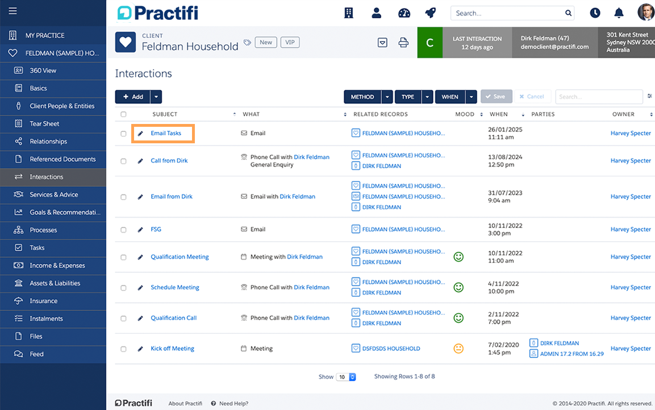The image size is (655, 410).
Task: Click the tag icon beside Feldman Household
Action: pos(247,42)
